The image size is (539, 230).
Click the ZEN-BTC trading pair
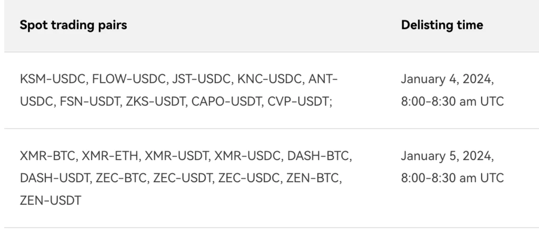pyautogui.click(x=314, y=178)
